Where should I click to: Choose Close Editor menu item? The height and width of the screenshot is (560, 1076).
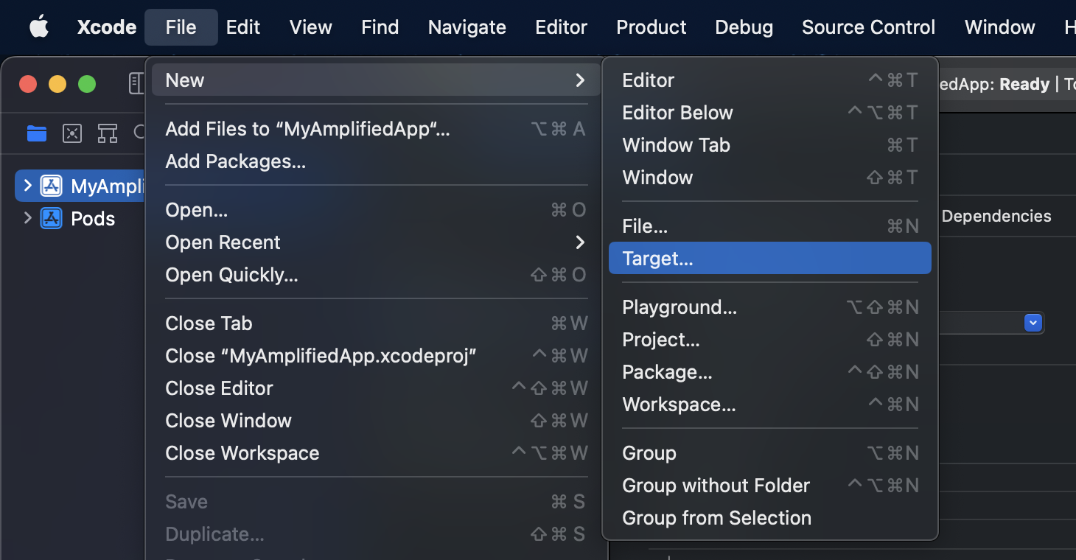click(375, 388)
